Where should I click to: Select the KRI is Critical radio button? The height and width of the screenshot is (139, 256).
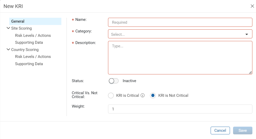[x=111, y=95]
